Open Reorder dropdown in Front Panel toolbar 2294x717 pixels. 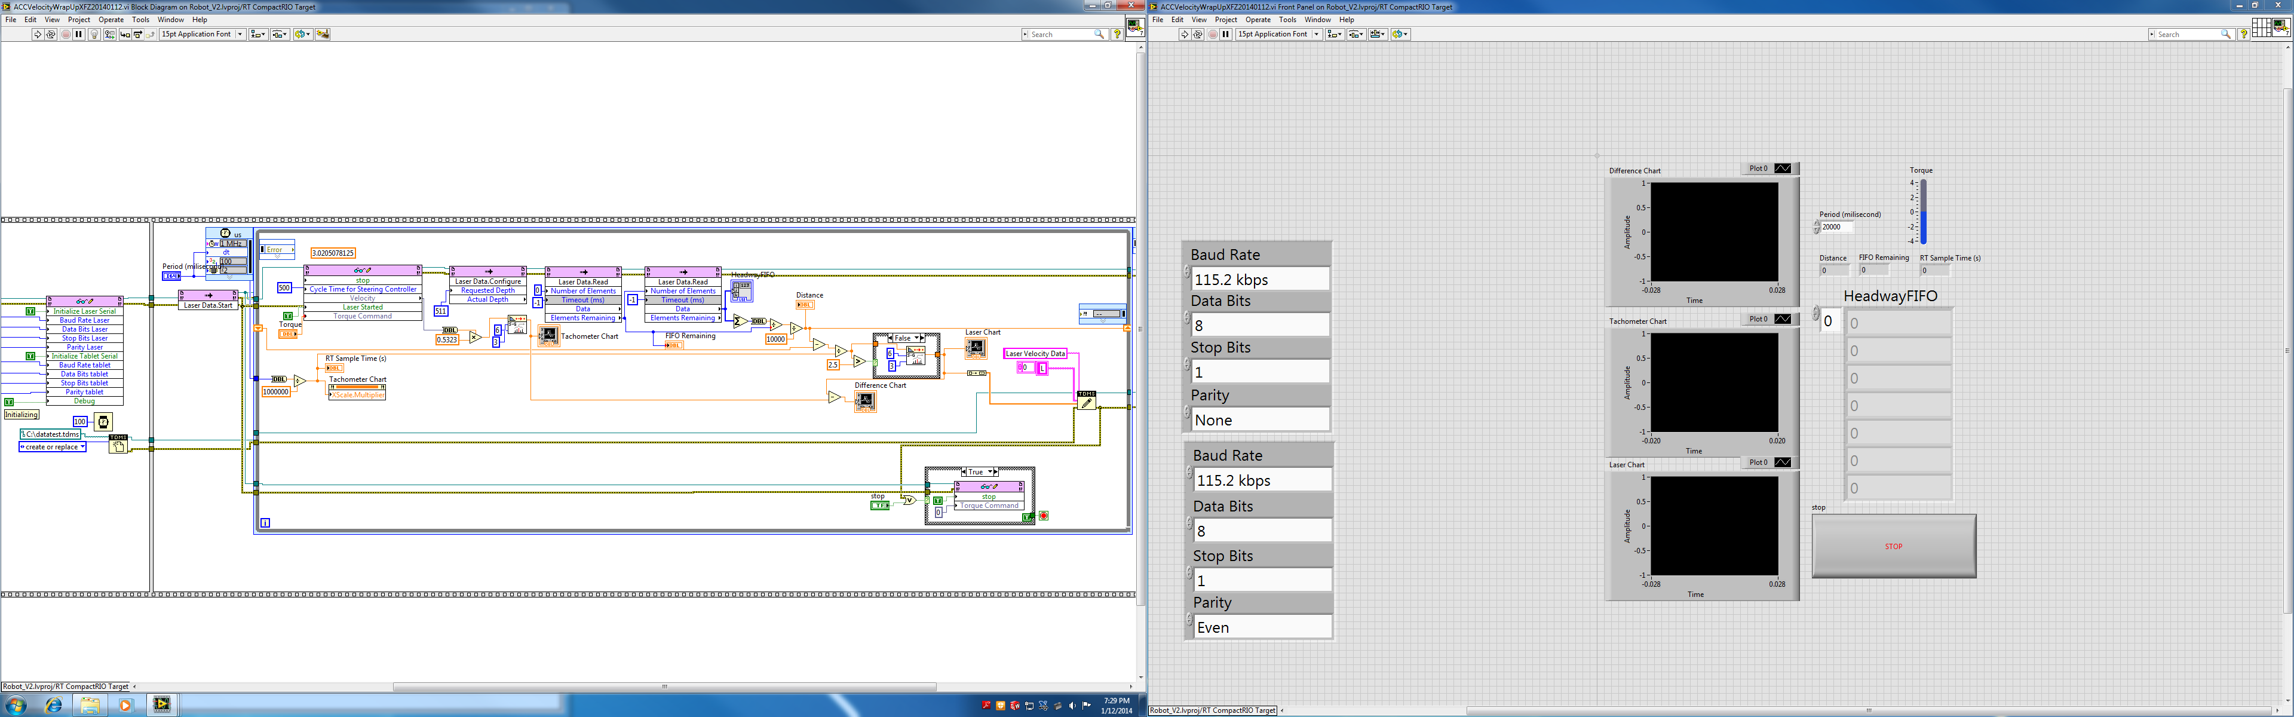coord(1400,34)
